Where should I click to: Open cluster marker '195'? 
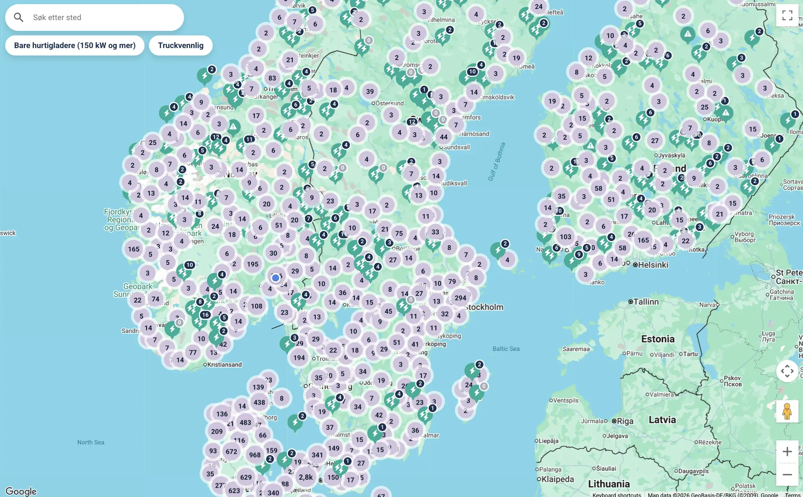click(253, 264)
